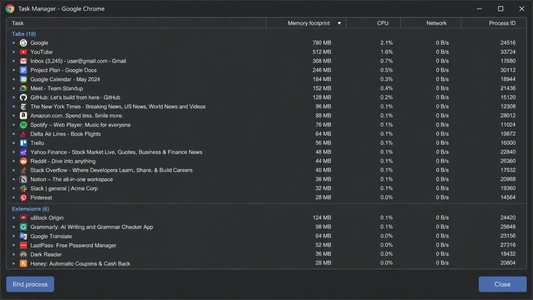Select the LastPass: Free Password Manager title
The image size is (533, 300).
(x=73, y=245)
